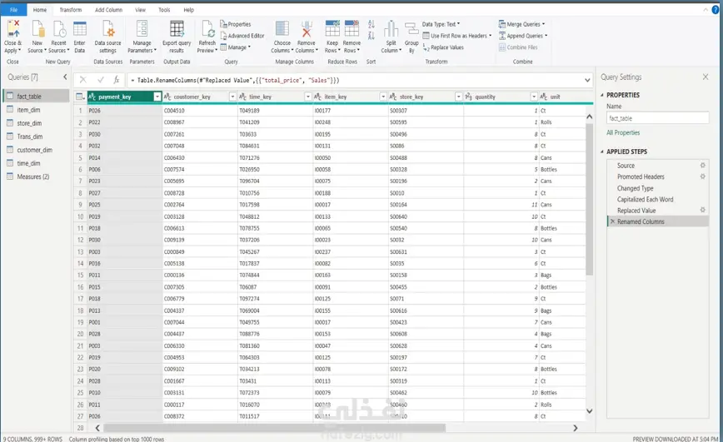Open settings gear for Source step

tap(703, 165)
